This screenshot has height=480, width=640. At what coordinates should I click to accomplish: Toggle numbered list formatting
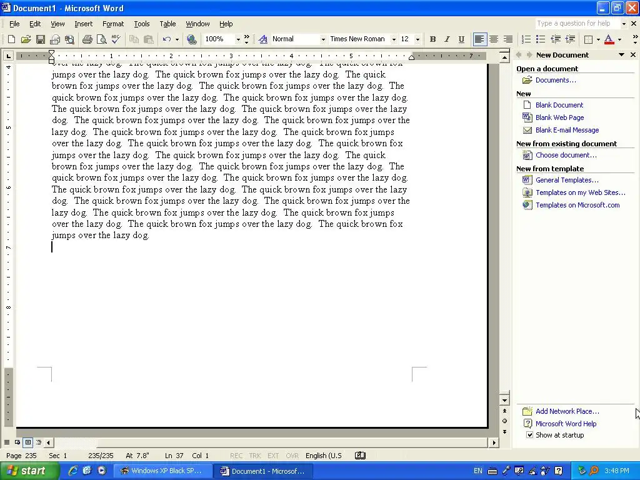point(526,39)
